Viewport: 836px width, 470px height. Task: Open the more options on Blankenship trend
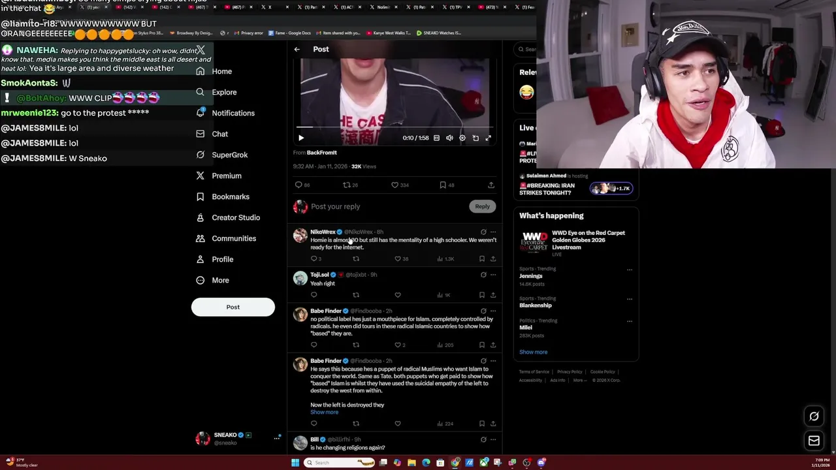pos(630,299)
